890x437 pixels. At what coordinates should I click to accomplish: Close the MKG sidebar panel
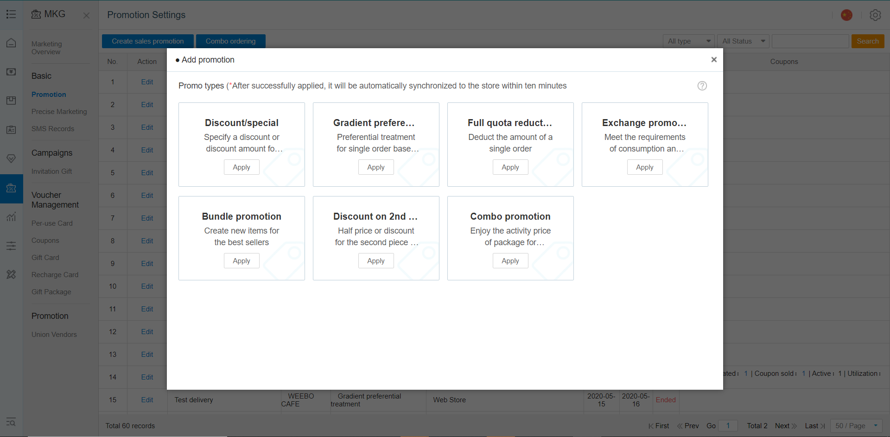[x=86, y=15]
